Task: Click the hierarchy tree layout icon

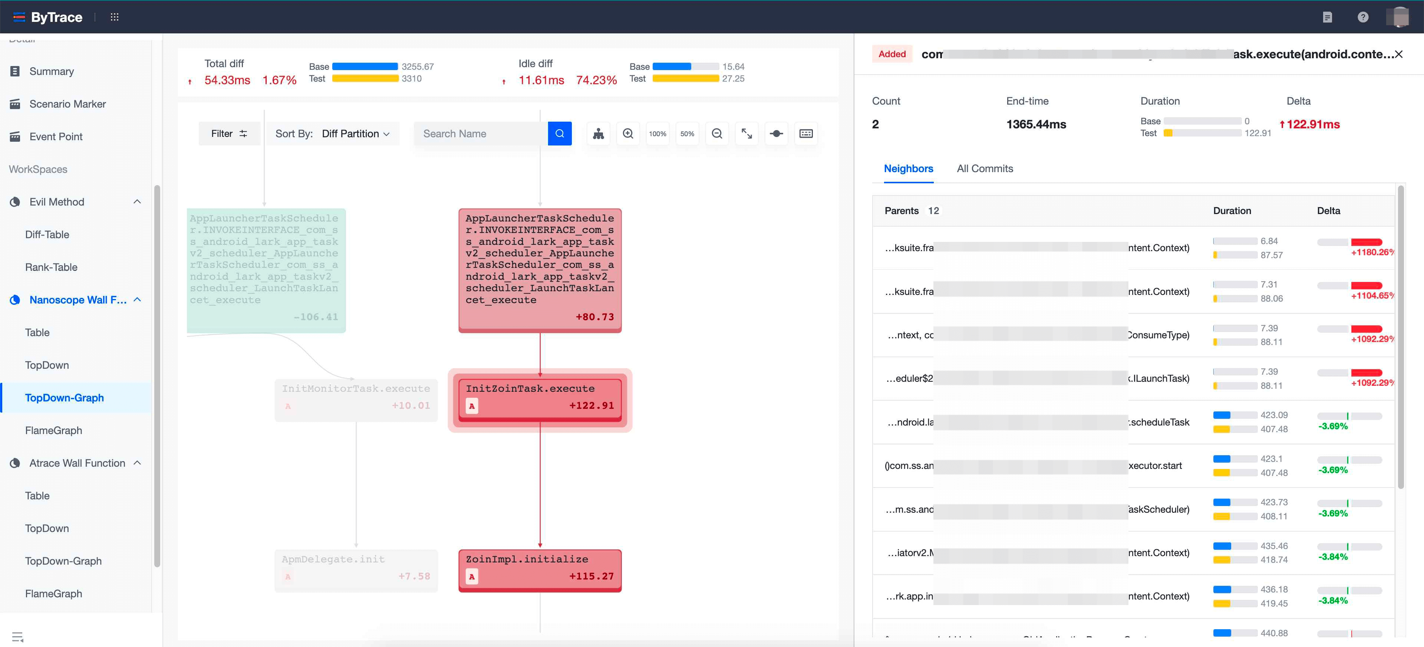Action: tap(598, 133)
